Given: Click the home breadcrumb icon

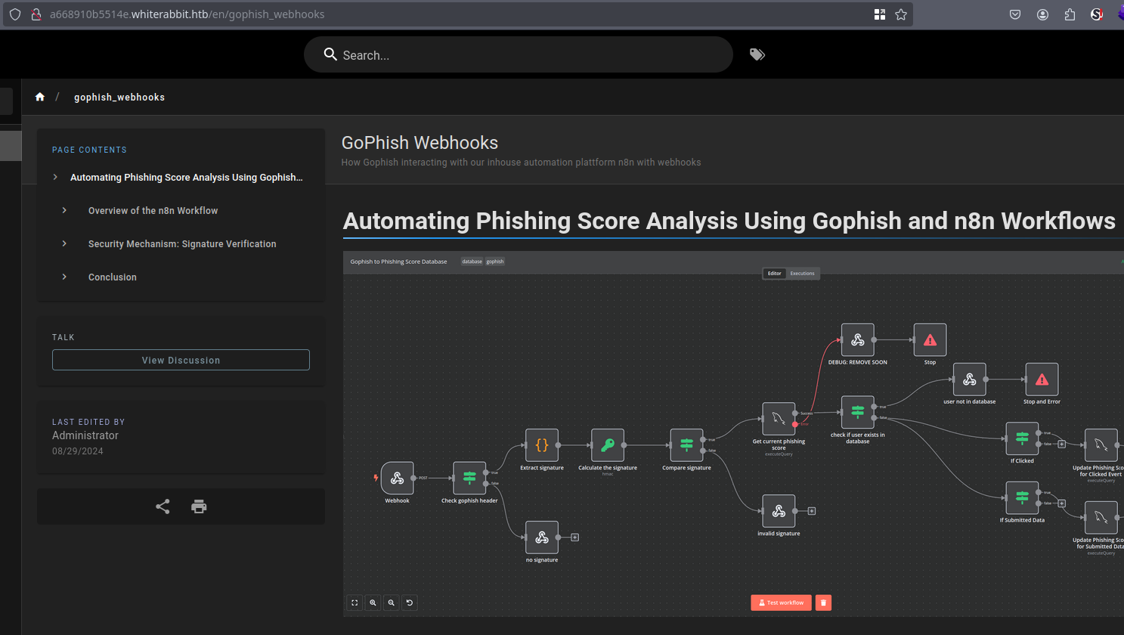Looking at the screenshot, I should [40, 97].
